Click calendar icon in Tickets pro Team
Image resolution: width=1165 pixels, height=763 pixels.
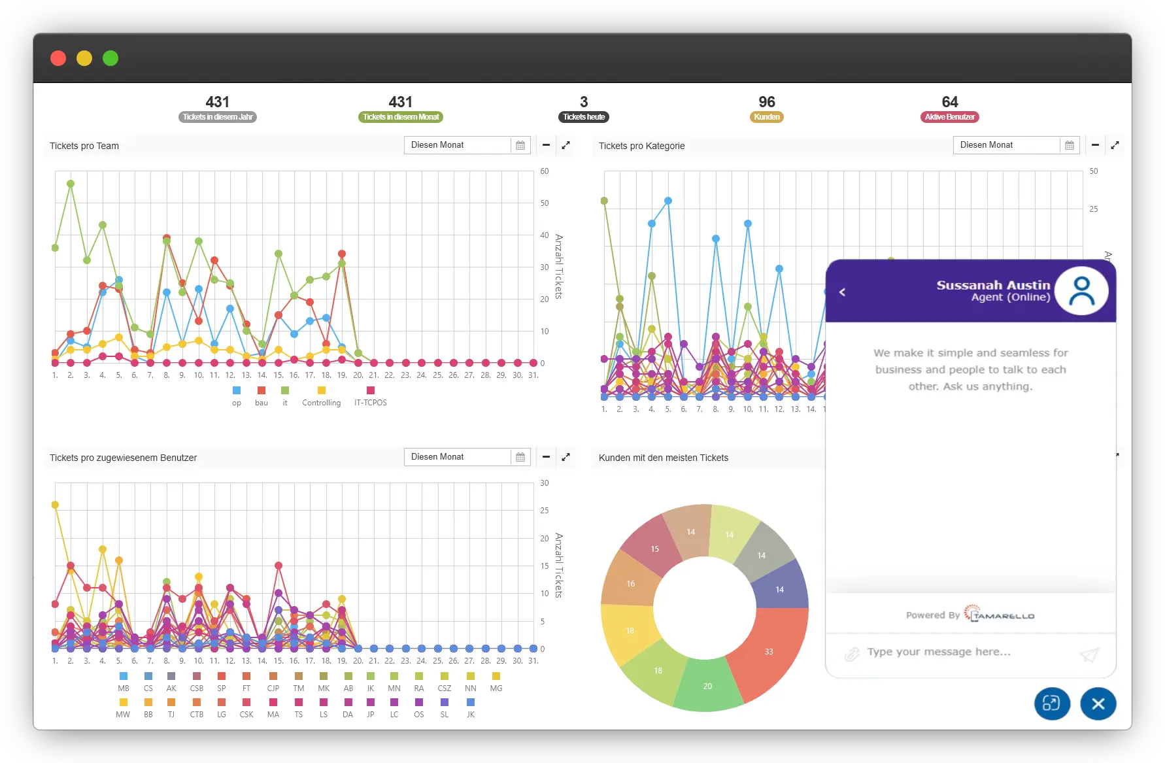click(520, 145)
